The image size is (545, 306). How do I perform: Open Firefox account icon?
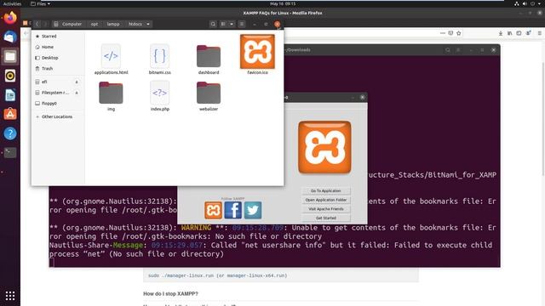pos(528,33)
